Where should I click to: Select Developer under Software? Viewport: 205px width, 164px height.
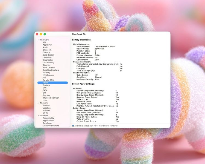47,123
